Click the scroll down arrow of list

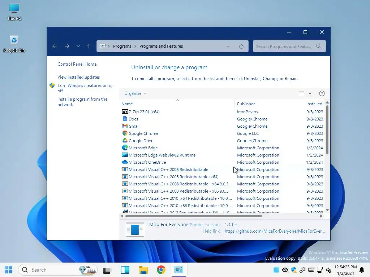[327, 210]
